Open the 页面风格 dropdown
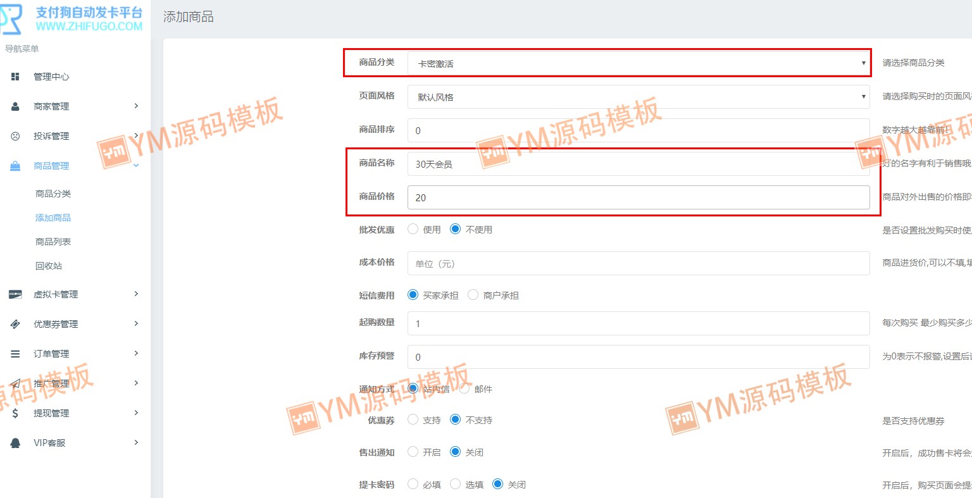The width and height of the screenshot is (972, 498). [639, 97]
